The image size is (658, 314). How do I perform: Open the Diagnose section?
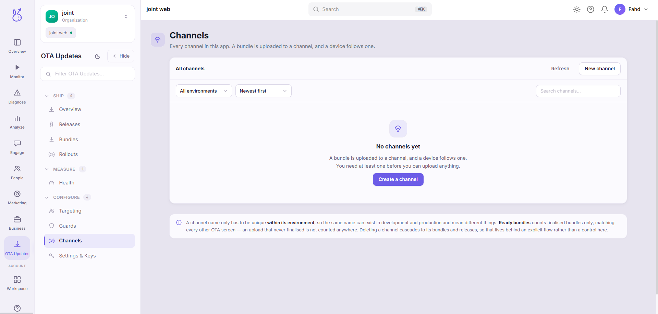[x=17, y=97]
